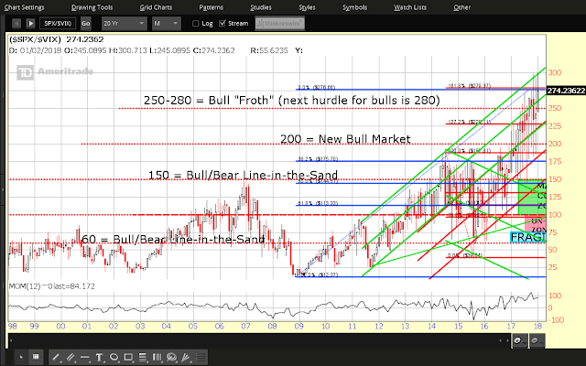Select the Fibonacci fan tool
This screenshot has width=586, height=366.
click(186, 358)
